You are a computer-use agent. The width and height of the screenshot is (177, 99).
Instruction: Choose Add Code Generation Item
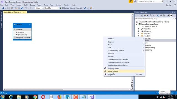(x=124, y=65)
